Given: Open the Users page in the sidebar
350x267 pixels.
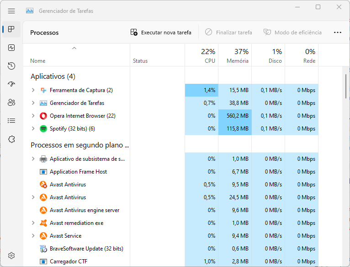Looking at the screenshot, I should click(11, 103).
